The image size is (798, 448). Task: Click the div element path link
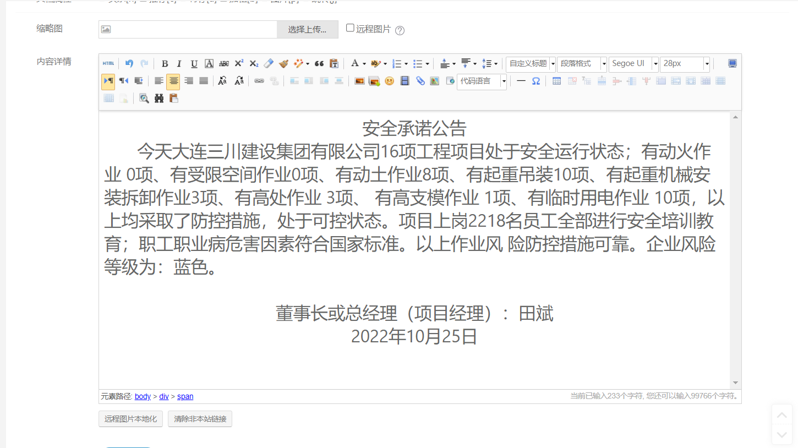pos(164,396)
